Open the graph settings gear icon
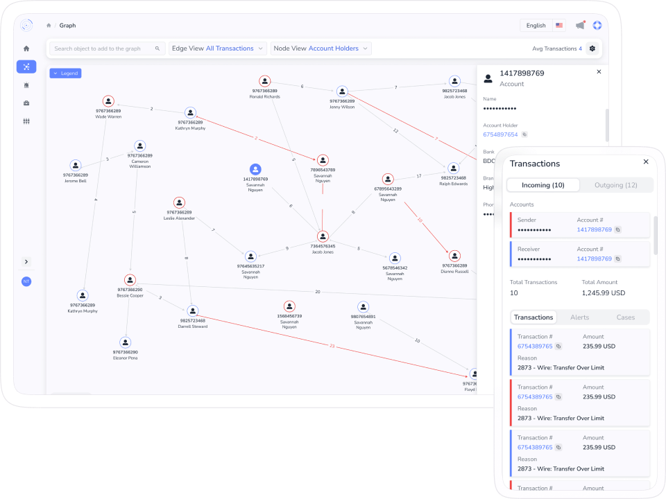Viewport: 666px width, 499px height. click(592, 49)
